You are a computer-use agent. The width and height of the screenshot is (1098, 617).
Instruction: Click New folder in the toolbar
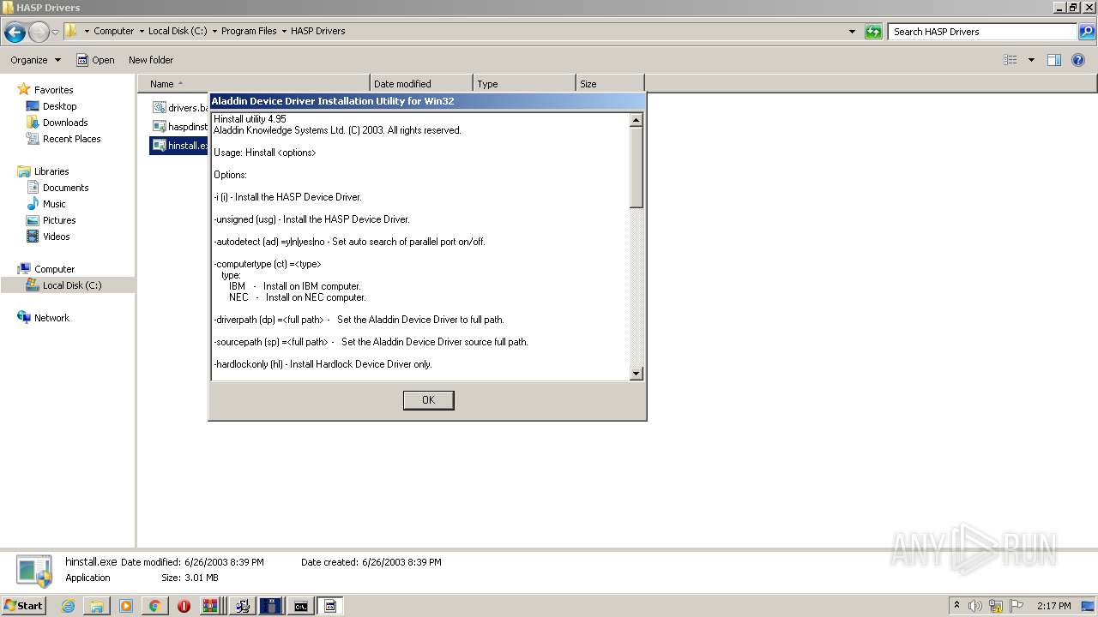pos(151,60)
